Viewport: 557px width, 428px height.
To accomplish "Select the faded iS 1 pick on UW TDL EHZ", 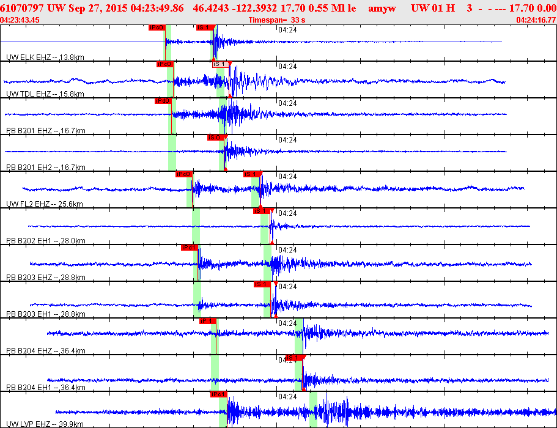I will 221,64.
